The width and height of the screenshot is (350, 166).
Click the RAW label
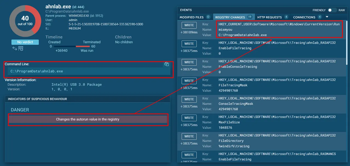pyautogui.click(x=342, y=10)
